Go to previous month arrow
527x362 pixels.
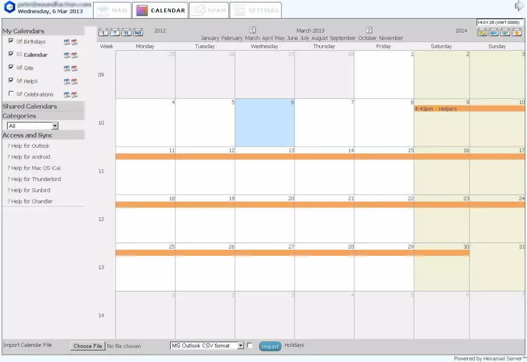(x=252, y=30)
